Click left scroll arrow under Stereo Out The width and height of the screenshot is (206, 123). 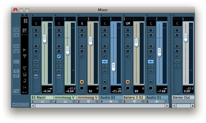click(174, 106)
